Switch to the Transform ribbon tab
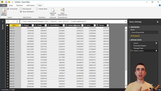This screenshot has height=91, width=161. pos(19,5)
